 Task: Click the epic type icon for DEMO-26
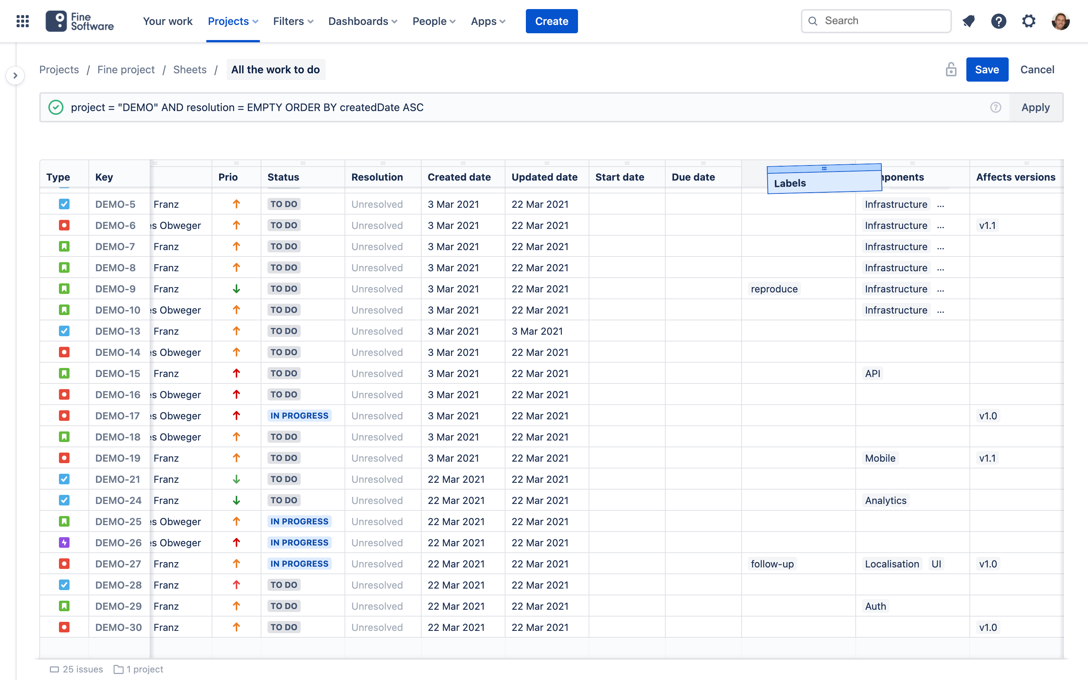64,542
